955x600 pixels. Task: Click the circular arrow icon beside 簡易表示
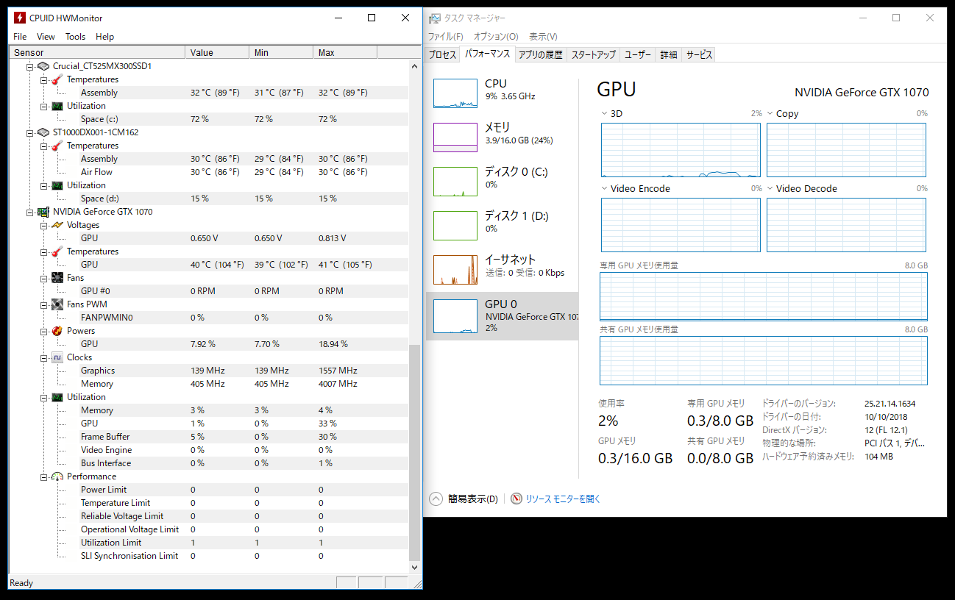436,499
